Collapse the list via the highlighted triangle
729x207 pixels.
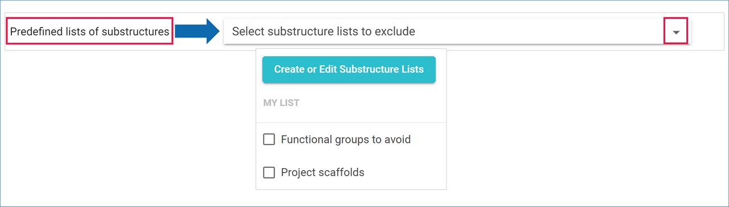[x=676, y=32]
